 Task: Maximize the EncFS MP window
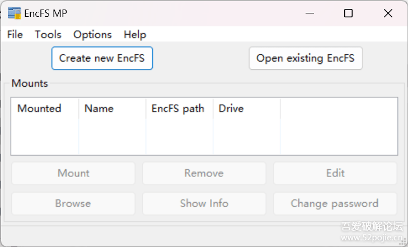pyautogui.click(x=348, y=13)
